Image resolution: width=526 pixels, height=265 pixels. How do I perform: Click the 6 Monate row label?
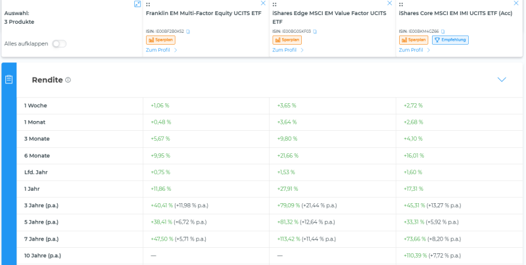pos(37,156)
